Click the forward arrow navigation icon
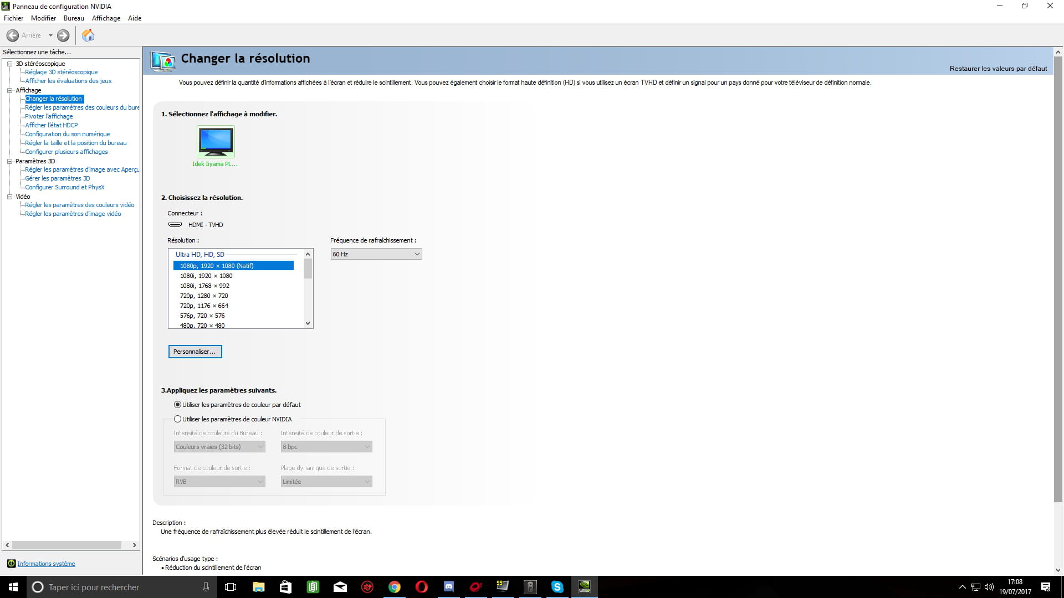 tap(63, 35)
